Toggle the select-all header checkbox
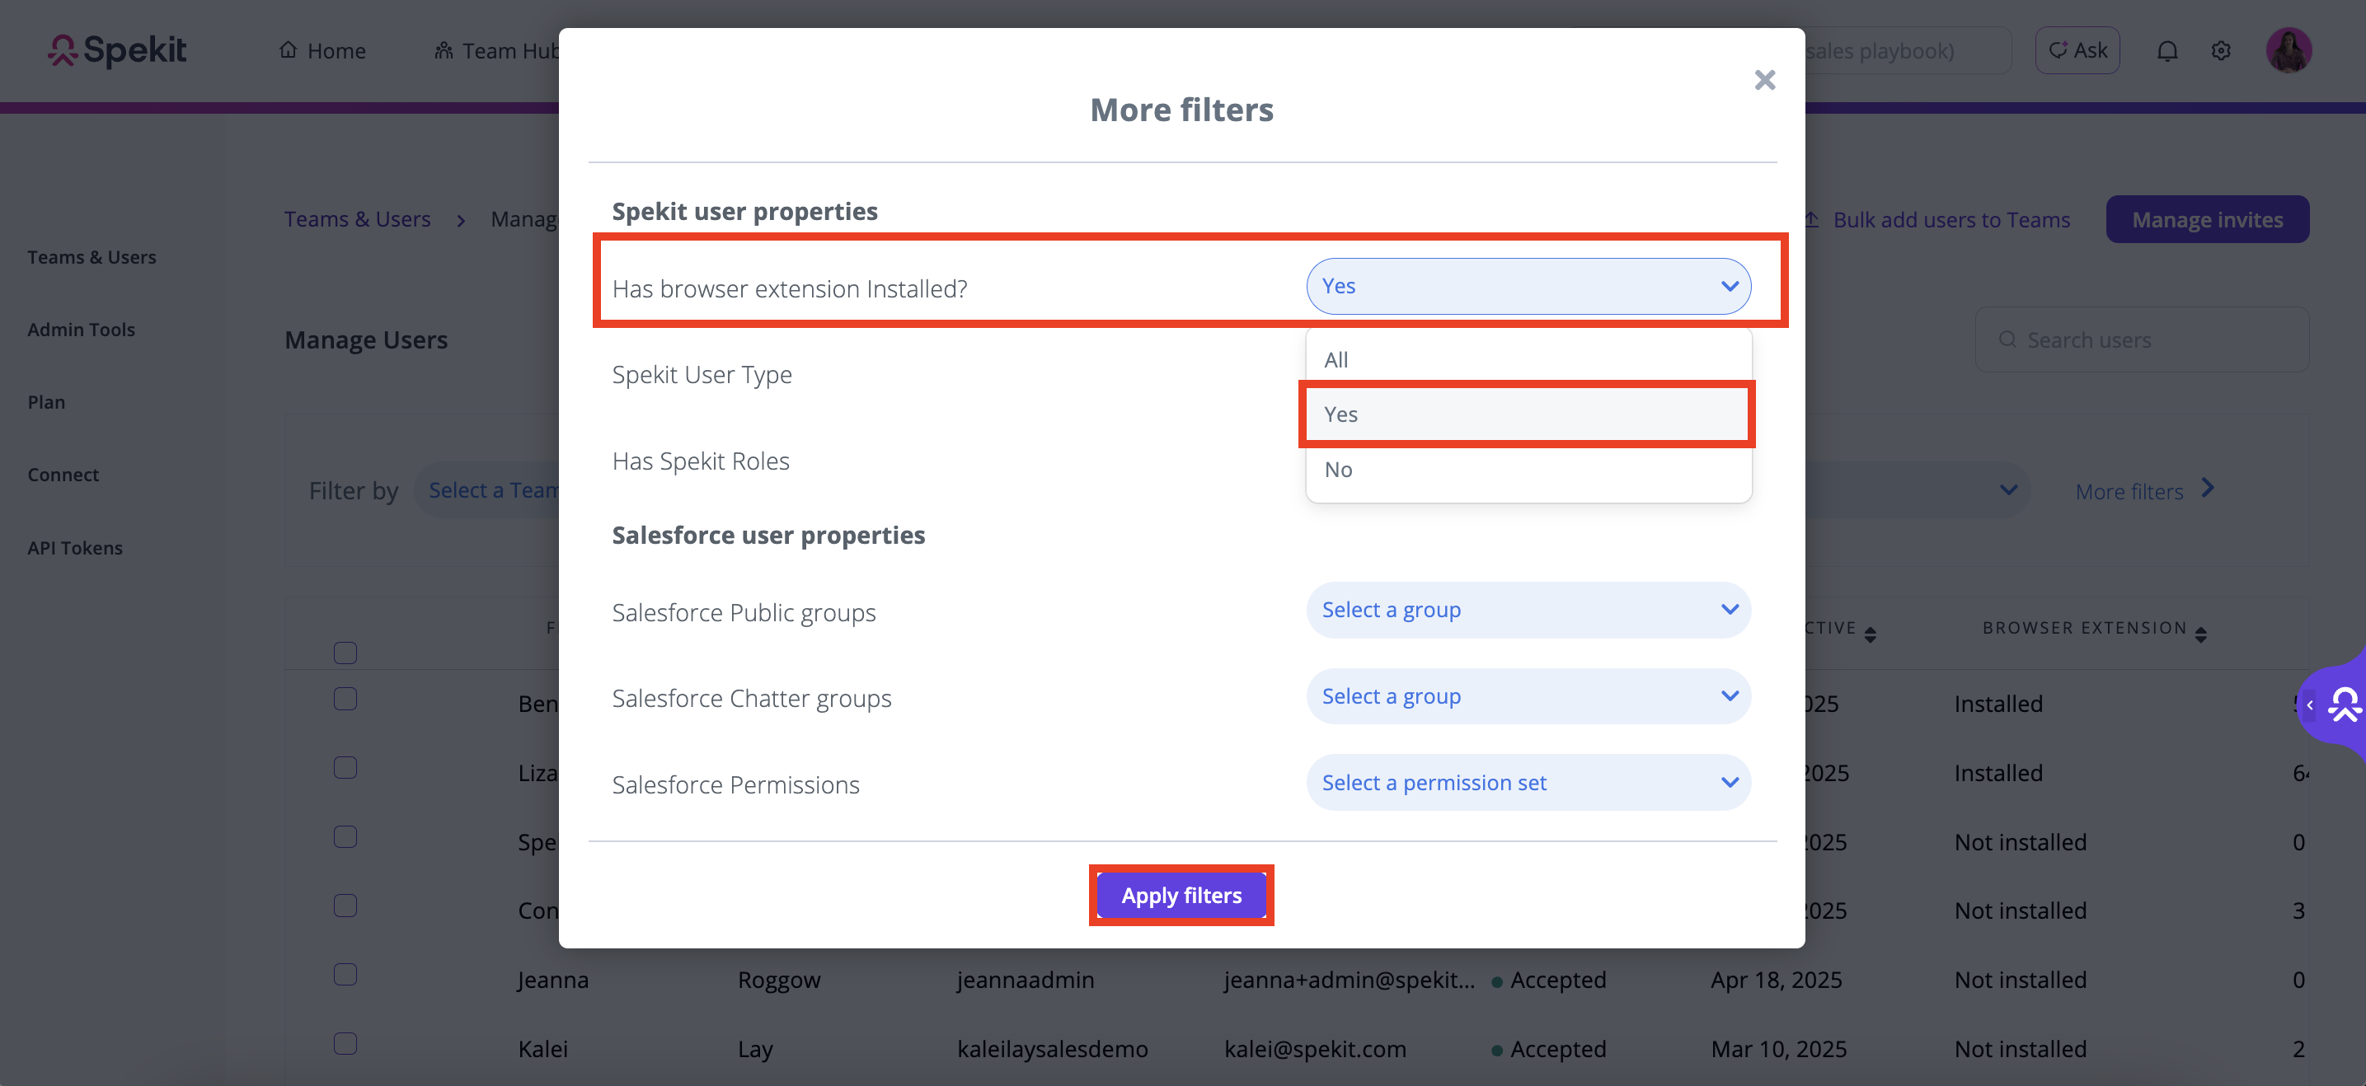The image size is (2366, 1086). [x=345, y=653]
